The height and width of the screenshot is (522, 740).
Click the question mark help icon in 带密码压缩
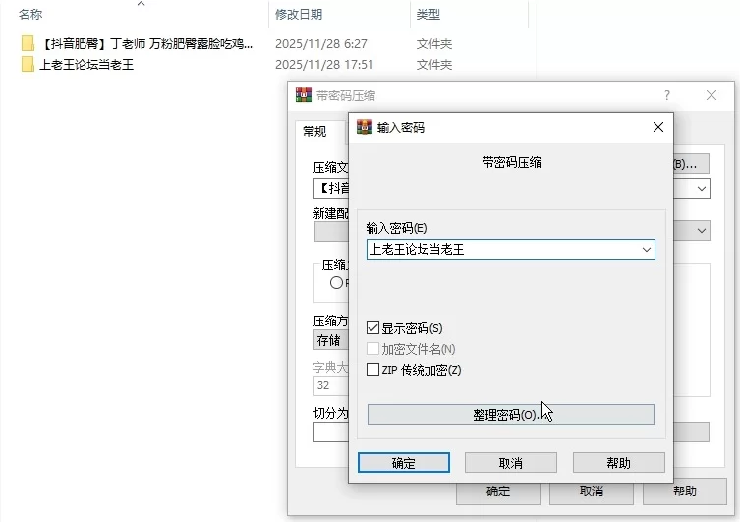coord(667,95)
